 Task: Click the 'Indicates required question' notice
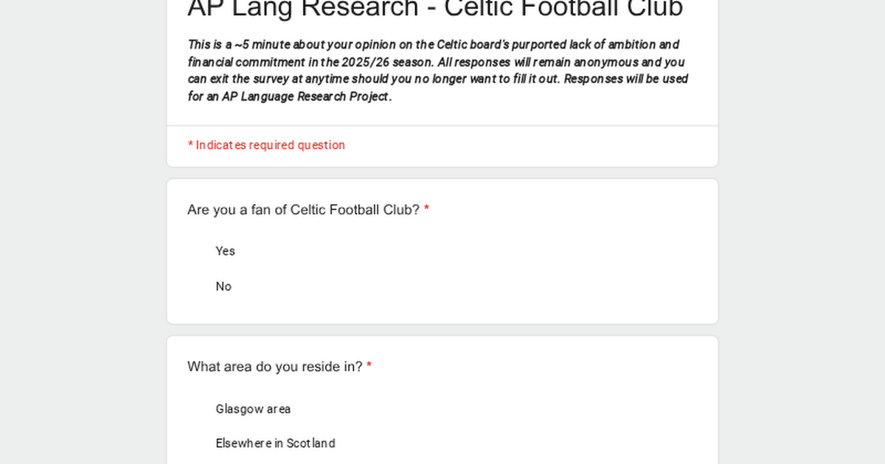click(x=270, y=145)
